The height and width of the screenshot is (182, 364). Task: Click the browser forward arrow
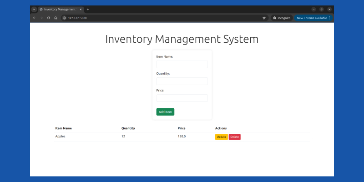tap(41, 18)
